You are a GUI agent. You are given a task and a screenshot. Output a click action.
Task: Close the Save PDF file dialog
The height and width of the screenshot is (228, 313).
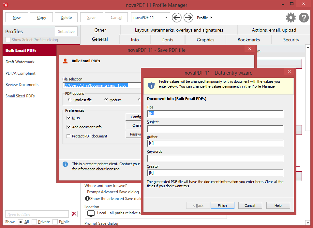tap(249, 49)
